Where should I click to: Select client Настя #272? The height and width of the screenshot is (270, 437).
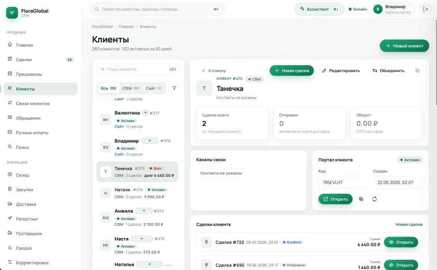click(137, 245)
